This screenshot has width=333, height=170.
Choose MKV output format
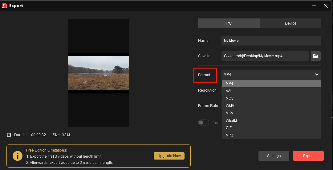coord(271,113)
